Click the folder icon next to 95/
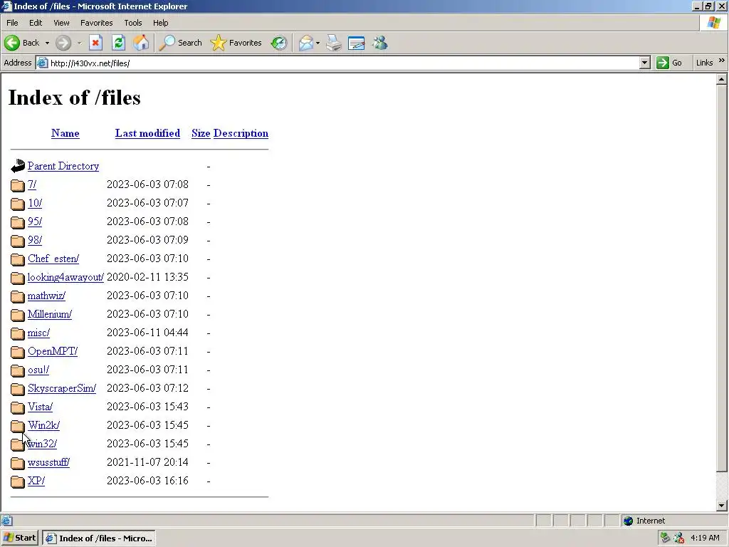This screenshot has height=547, width=729. [18, 222]
